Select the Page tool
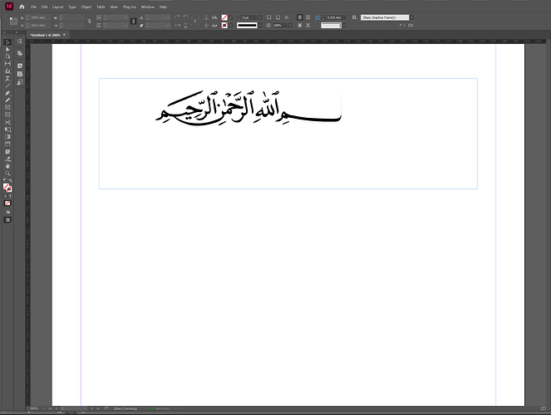 [x=7, y=56]
